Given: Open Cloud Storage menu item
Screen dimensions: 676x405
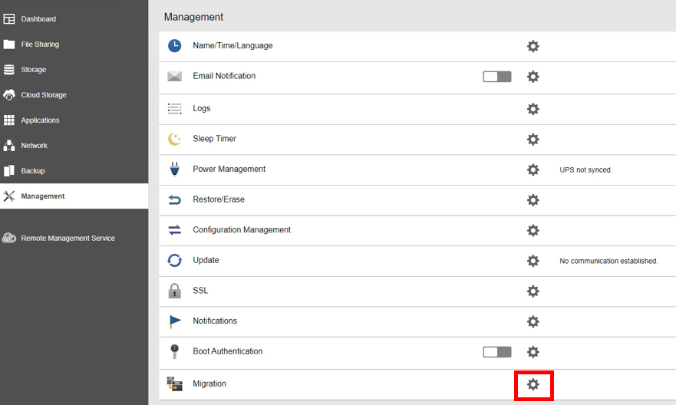Looking at the screenshot, I should click(44, 95).
